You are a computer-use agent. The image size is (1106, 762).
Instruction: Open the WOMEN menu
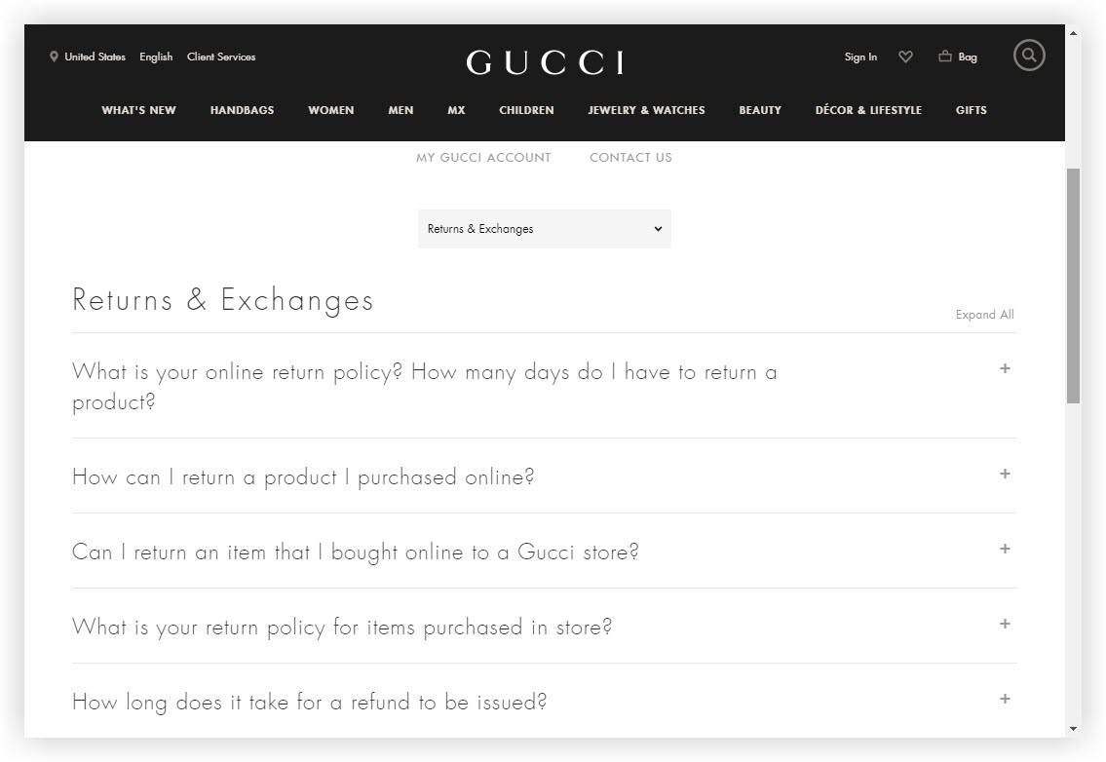tap(330, 110)
